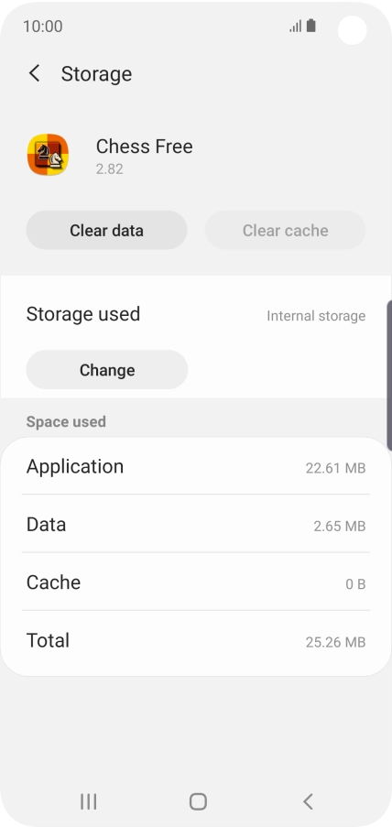This screenshot has width=392, height=827.
Task: Tap the Chess Free app name
Action: (144, 147)
